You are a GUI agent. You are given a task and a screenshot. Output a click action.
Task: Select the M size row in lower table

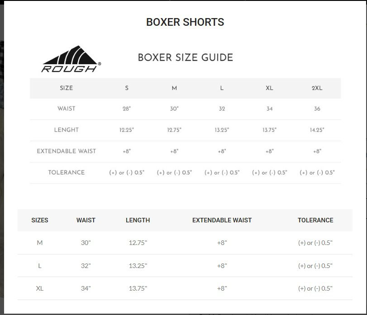tap(40, 243)
